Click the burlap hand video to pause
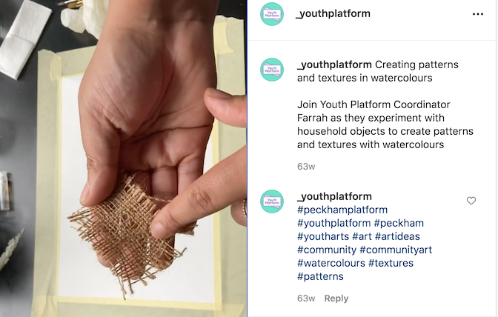 pos(123,158)
